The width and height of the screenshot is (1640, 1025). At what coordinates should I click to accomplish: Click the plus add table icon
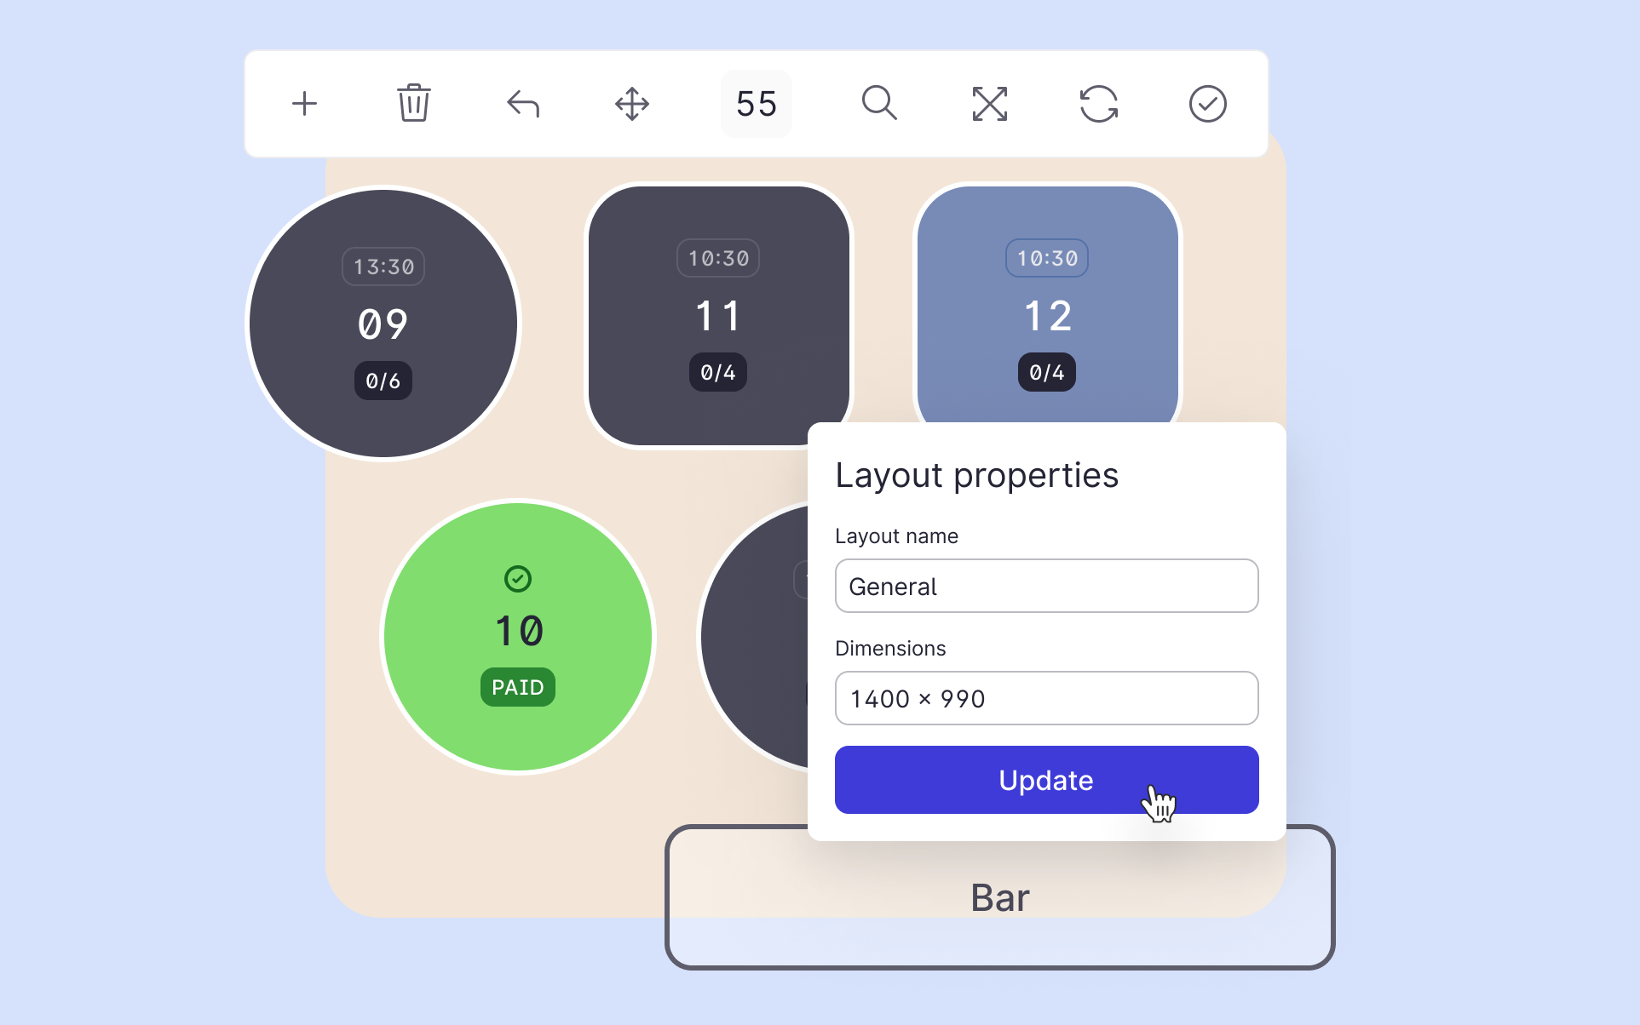(x=304, y=104)
